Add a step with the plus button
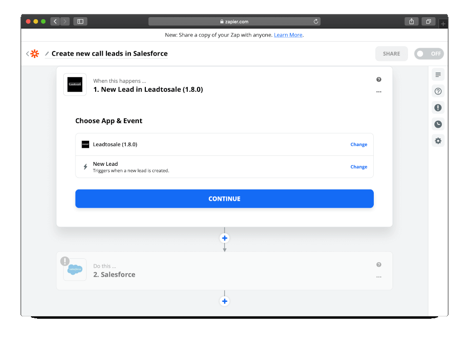 click(224, 238)
